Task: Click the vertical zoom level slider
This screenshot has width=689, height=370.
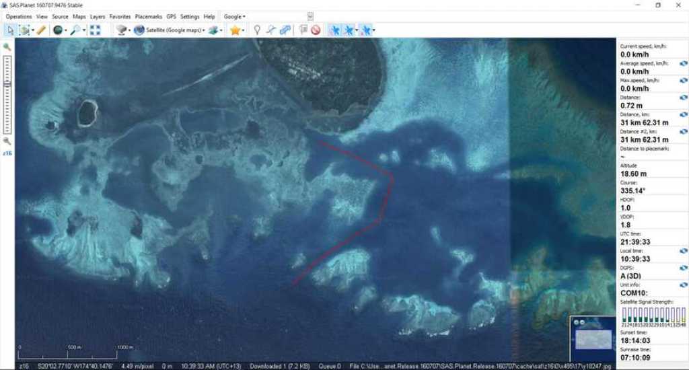Action: click(x=7, y=94)
